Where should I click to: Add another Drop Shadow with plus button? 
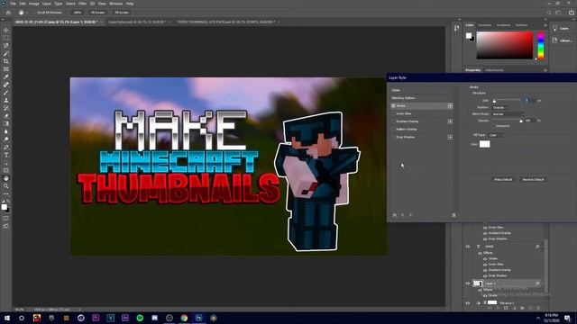point(450,137)
